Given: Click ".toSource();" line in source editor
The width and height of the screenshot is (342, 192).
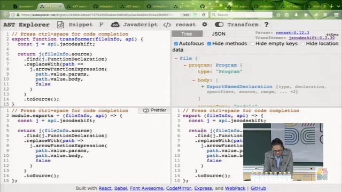Looking at the screenshot, I should coord(42,99).
